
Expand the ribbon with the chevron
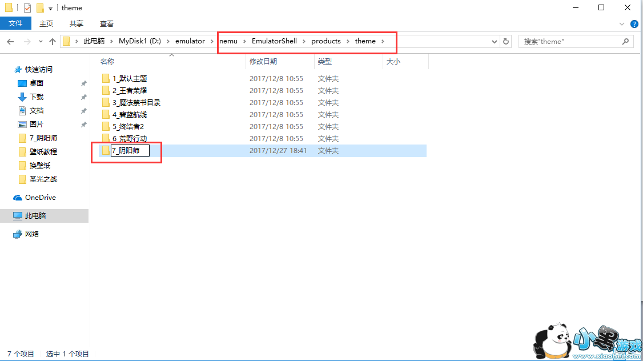coord(622,24)
